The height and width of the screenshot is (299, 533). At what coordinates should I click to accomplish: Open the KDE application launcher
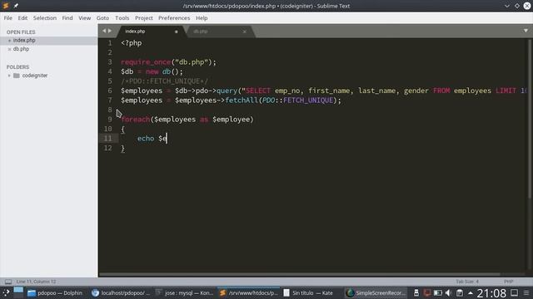(6, 293)
